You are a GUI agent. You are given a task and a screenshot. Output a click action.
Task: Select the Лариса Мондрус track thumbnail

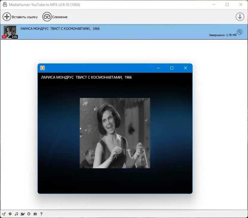pyautogui.click(x=10, y=32)
